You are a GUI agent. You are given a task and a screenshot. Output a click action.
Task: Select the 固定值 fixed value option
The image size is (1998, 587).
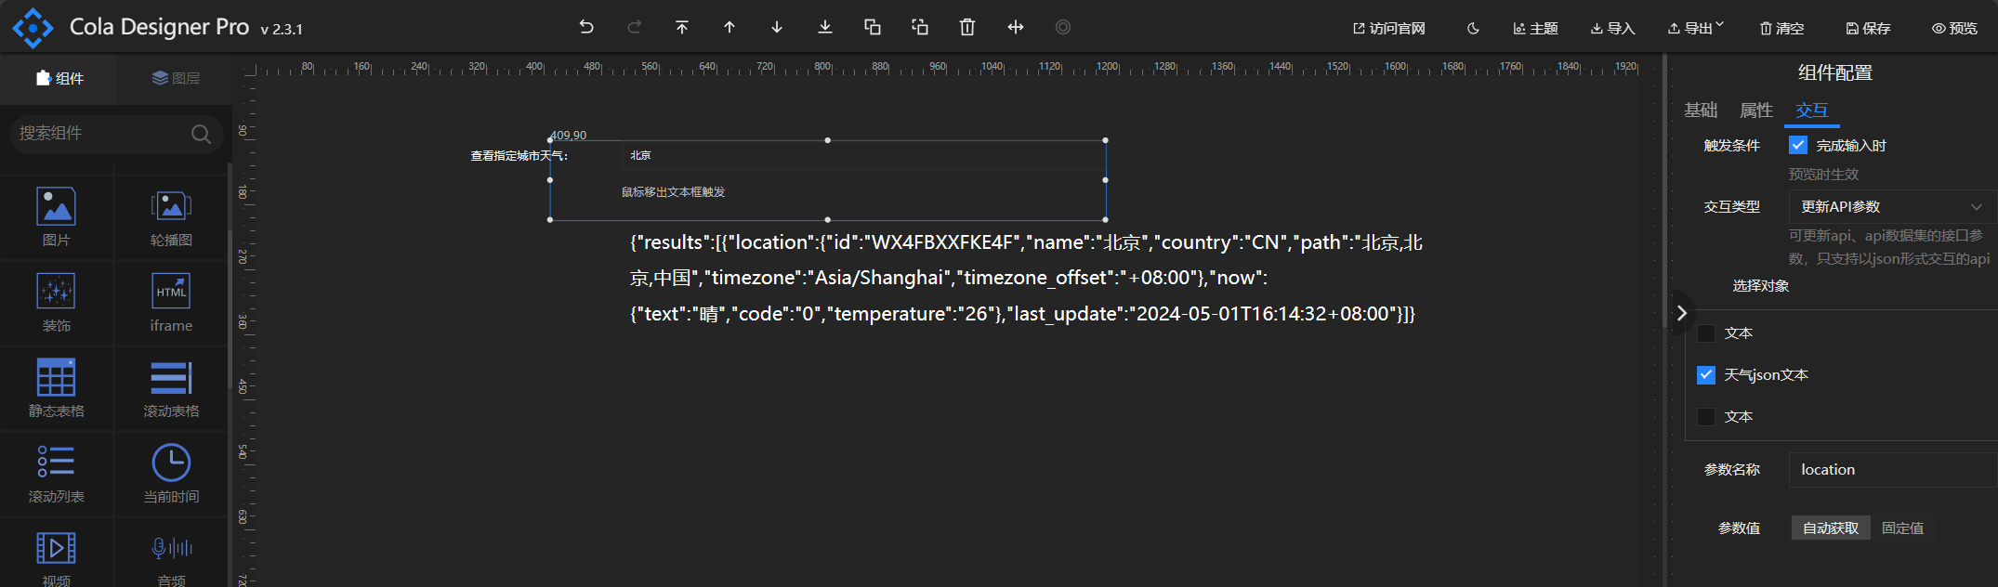coord(1902,528)
